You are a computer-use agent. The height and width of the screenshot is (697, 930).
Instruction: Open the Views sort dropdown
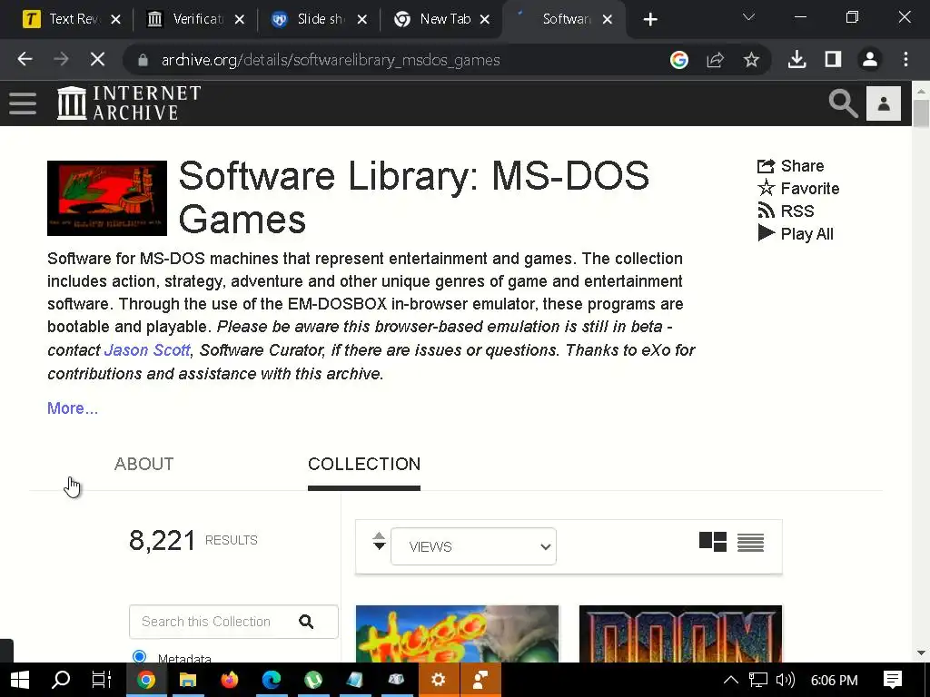pyautogui.click(x=473, y=546)
